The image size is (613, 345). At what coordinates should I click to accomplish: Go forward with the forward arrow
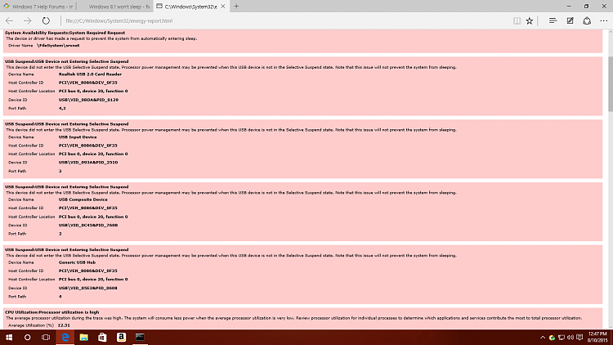[27, 20]
